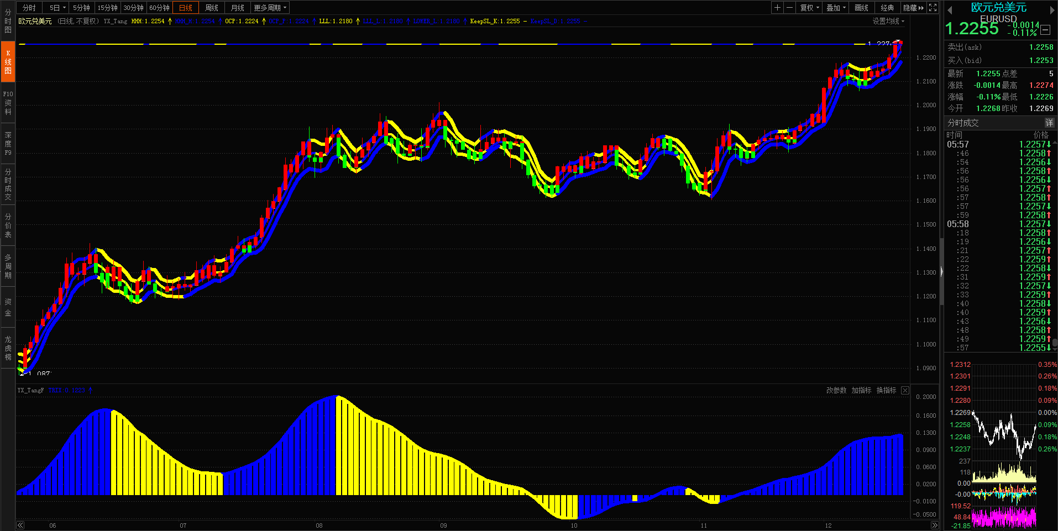Screen dimensions: 1058x531
Task: Collapse quote panel with minus box
Action: point(1045,30)
